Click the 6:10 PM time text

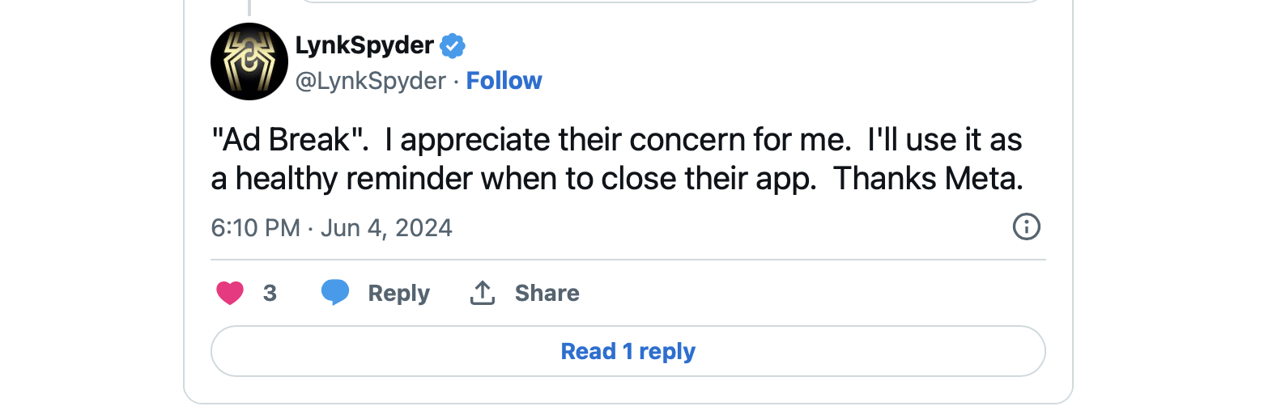pos(255,228)
